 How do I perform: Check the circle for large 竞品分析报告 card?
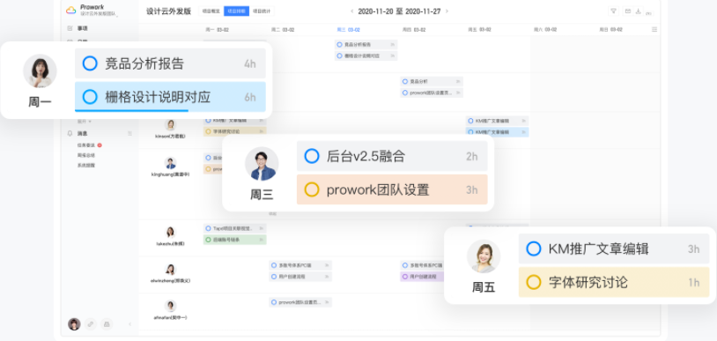coord(90,63)
